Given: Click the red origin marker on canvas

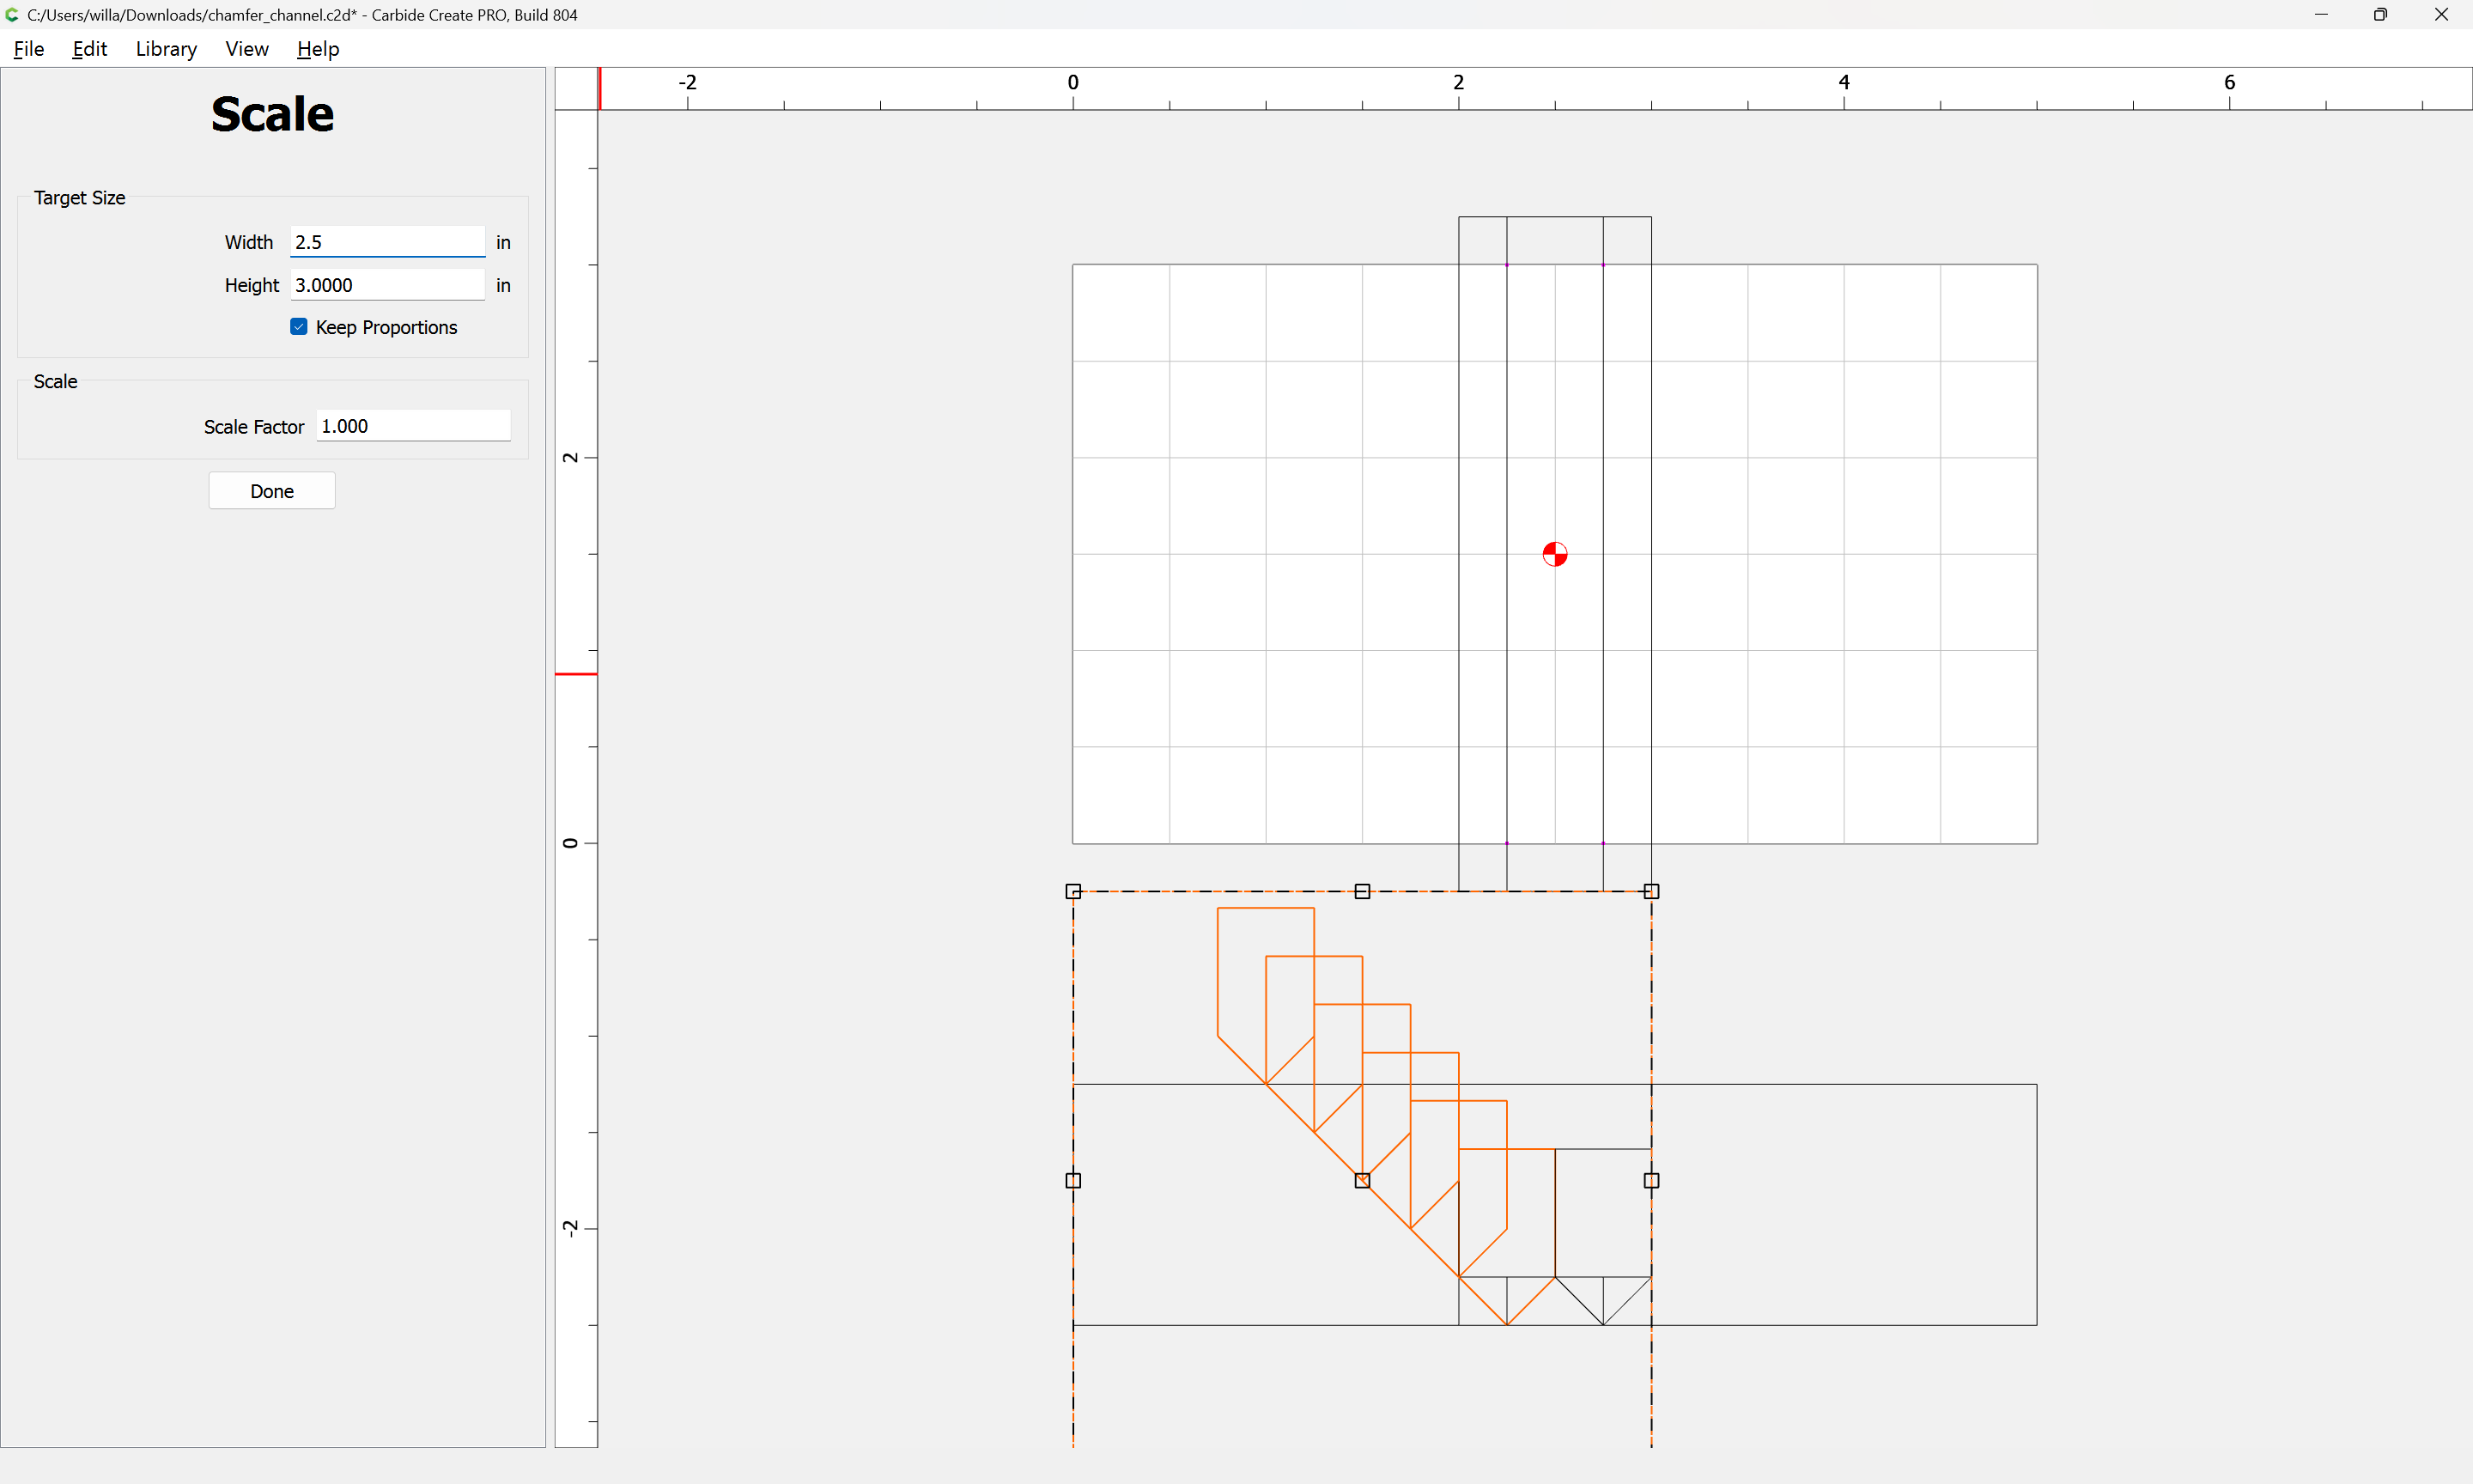Looking at the screenshot, I should [1554, 554].
